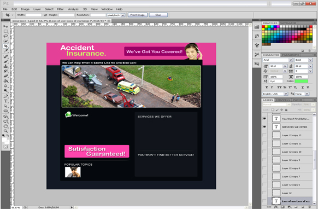Select the Layer 12 row
318x209 pixels.
pyautogui.click(x=290, y=193)
